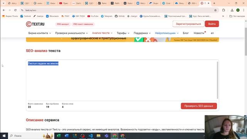Open the Chrome three-dot menu

click(x=244, y=10)
